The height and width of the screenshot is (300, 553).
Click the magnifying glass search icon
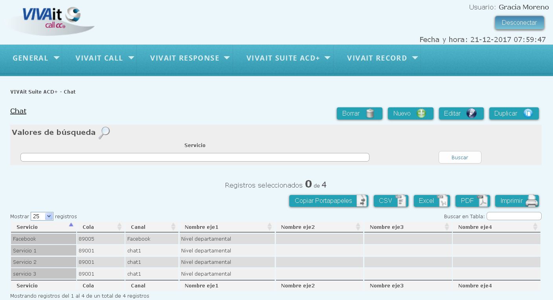tap(104, 133)
